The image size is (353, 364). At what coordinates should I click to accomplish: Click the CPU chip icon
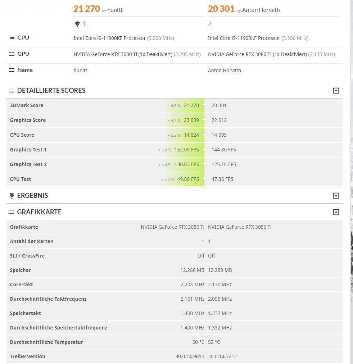(12, 38)
